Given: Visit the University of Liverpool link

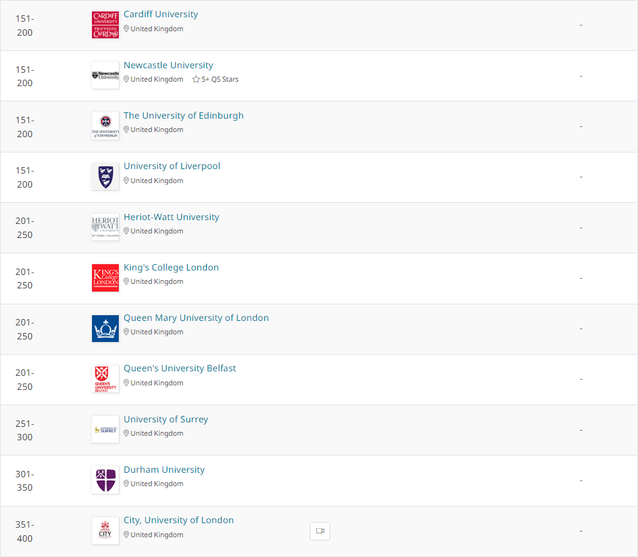Looking at the screenshot, I should (172, 166).
